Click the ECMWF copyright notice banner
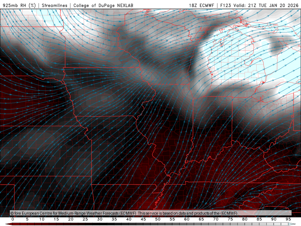This screenshot has height=226, width=301. (x=151, y=213)
